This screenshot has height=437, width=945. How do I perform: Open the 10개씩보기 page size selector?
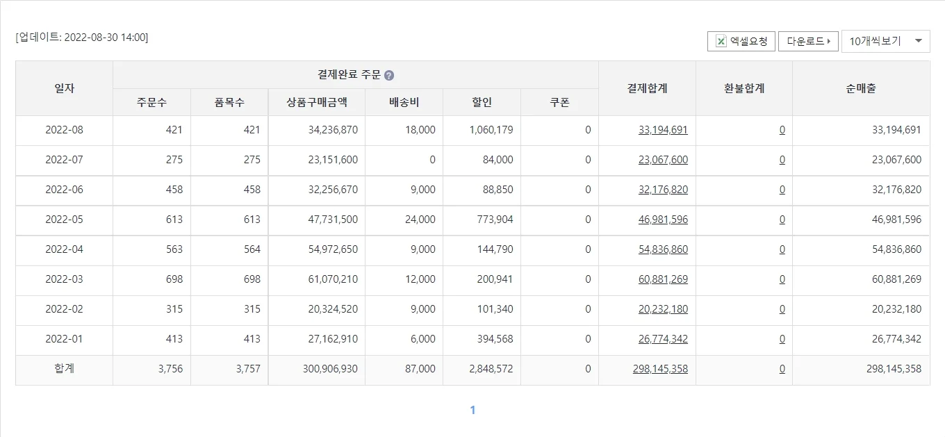pyautogui.click(x=886, y=41)
